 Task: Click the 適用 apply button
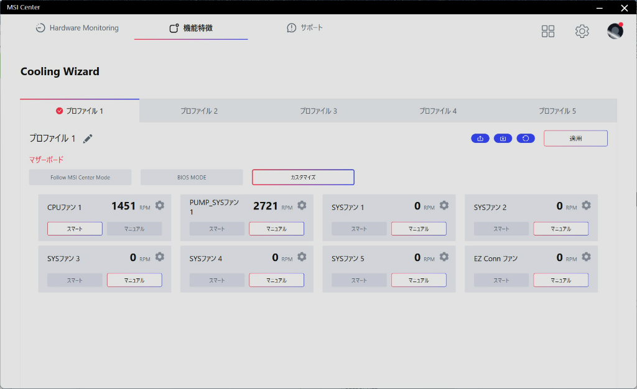pyautogui.click(x=575, y=139)
